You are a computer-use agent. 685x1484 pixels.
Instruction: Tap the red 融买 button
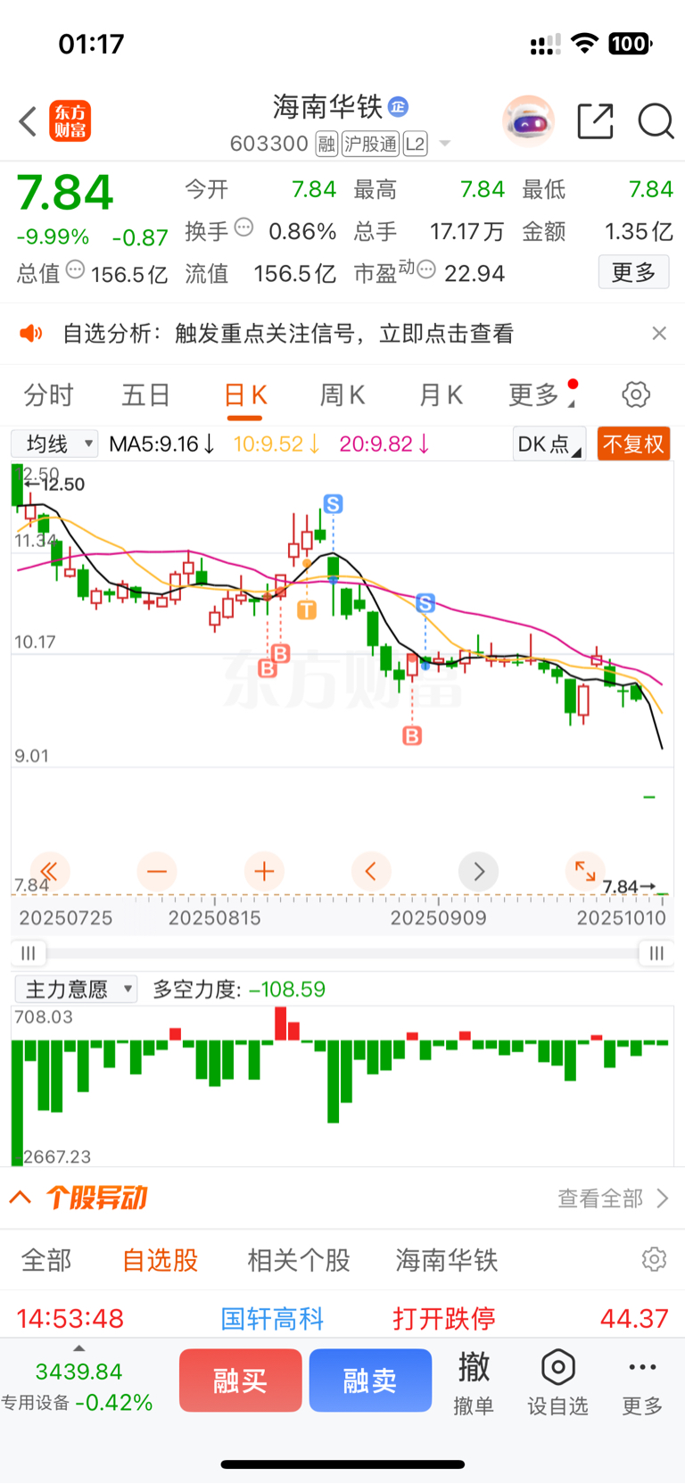241,1380
